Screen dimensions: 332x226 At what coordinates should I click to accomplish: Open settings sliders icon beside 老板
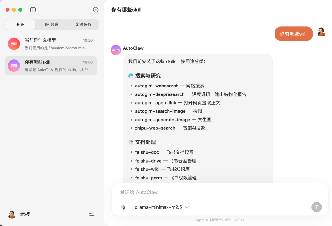92,215
